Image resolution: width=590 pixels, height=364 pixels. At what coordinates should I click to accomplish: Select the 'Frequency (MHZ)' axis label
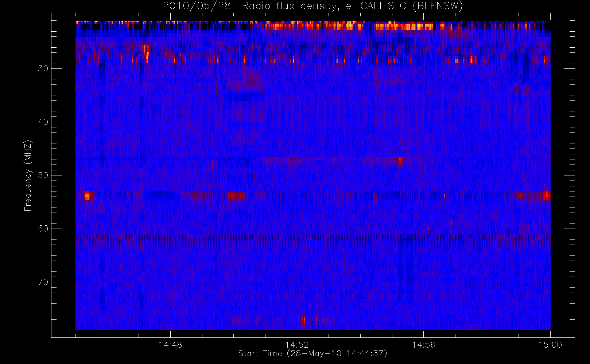[28, 175]
